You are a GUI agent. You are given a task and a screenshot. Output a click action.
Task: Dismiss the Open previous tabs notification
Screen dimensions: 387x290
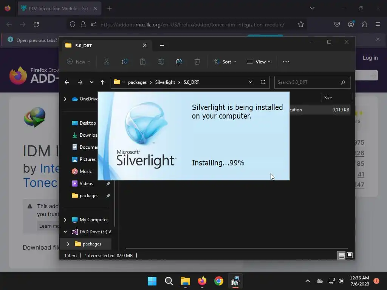[x=378, y=39]
